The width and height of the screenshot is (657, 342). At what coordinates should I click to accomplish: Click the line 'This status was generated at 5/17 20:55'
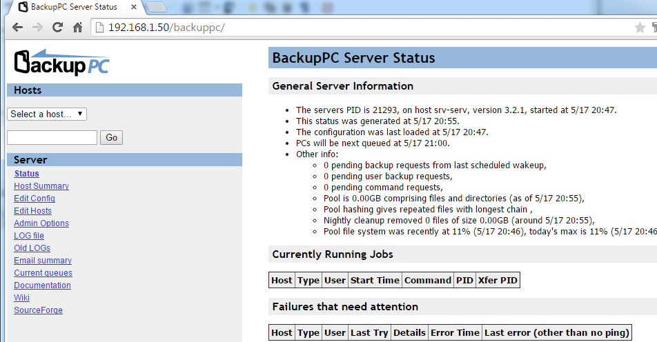pos(377,121)
